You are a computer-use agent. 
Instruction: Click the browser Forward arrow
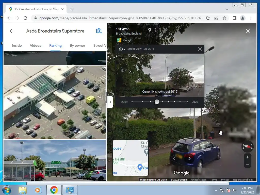[x=17, y=18]
